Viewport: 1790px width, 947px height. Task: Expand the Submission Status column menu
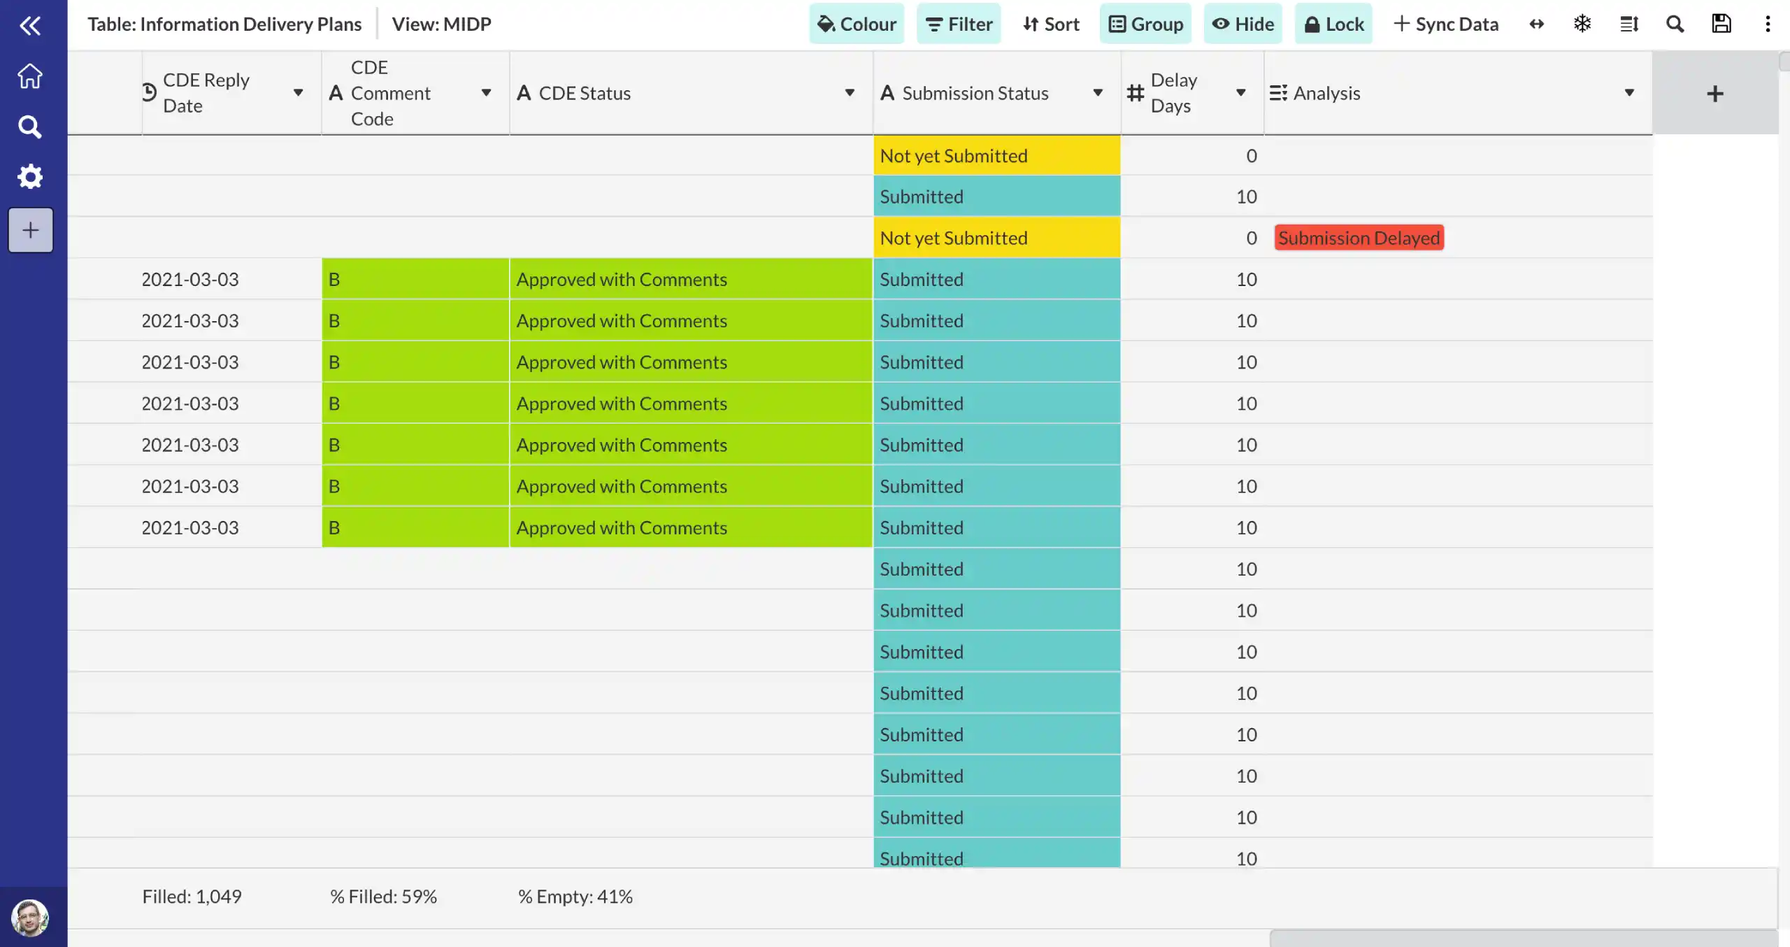(x=1098, y=92)
